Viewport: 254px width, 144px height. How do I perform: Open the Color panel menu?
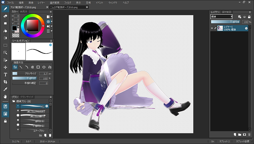point(51,12)
